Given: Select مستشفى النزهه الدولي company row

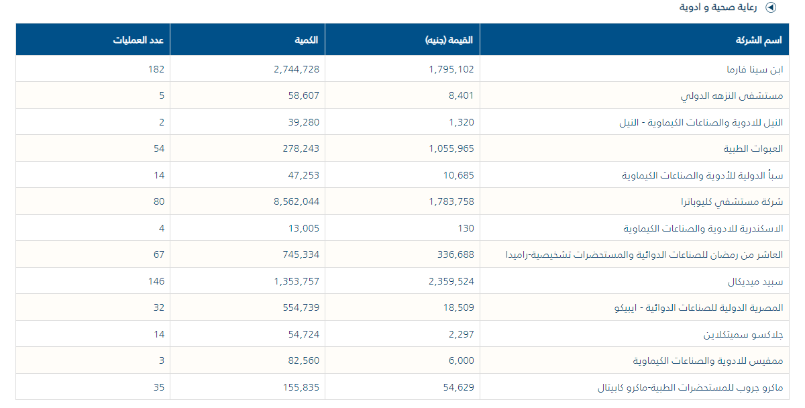Looking at the screenshot, I should pos(732,96).
